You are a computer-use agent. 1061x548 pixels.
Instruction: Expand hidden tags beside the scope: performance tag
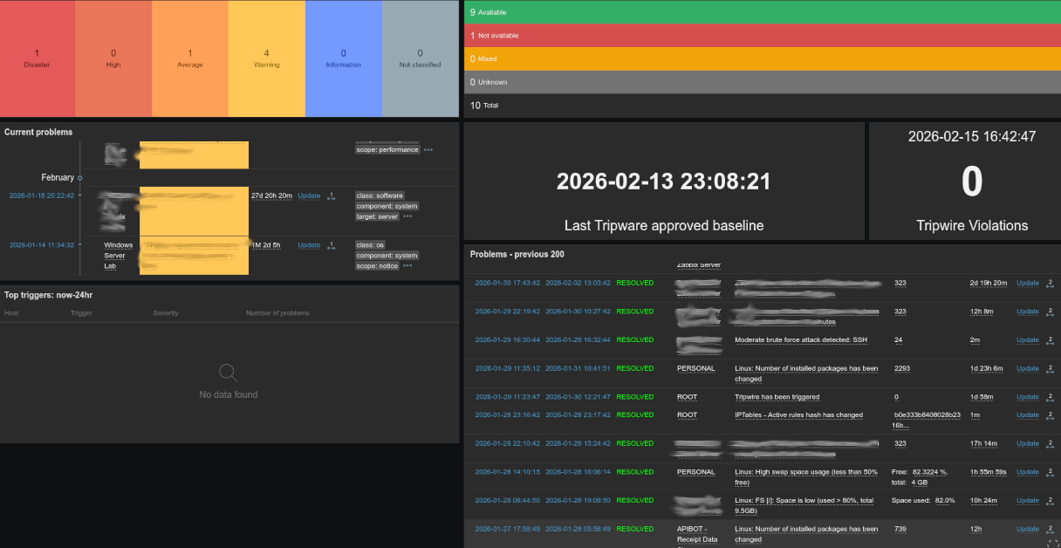(428, 148)
